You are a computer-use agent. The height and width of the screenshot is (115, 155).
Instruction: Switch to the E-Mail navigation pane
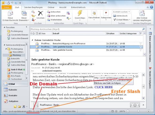click(15, 84)
